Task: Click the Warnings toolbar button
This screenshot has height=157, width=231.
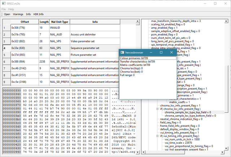Action: tap(18, 14)
